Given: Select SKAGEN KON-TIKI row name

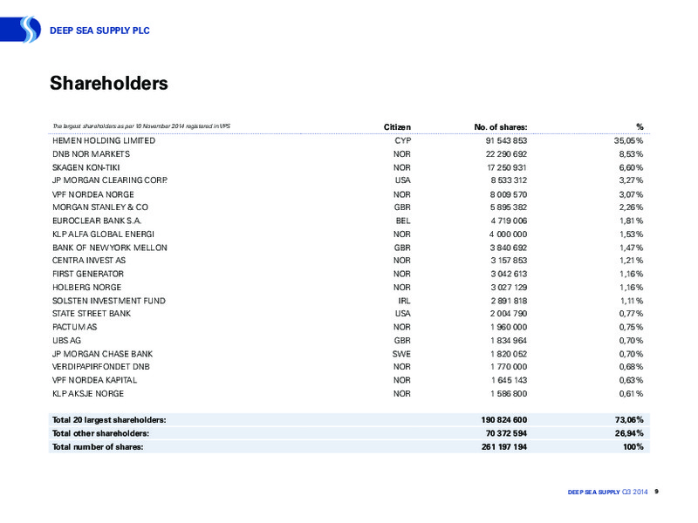Looking at the screenshot, I should pos(86,167).
